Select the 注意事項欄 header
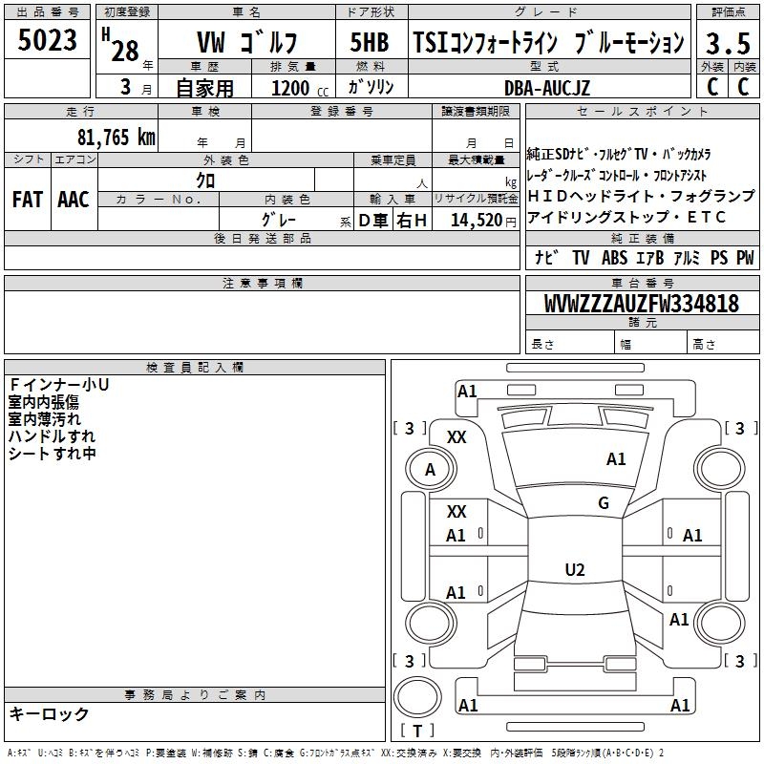Viewport: 764px width, 764px height. tap(263, 283)
